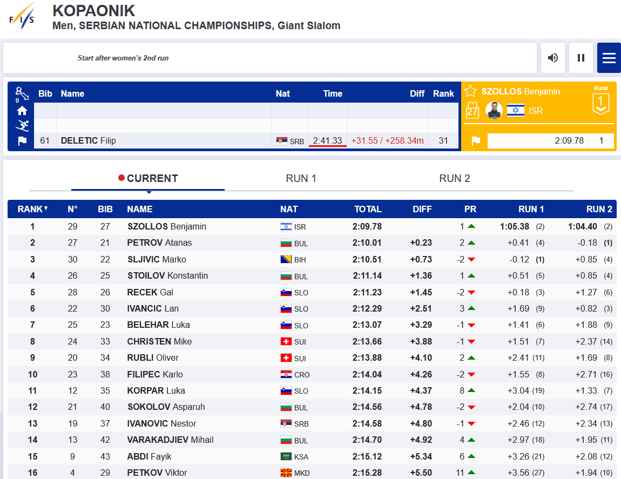Viewport: 621px width, 479px height.
Task: Click the Swiss flag in CHRISTEN Mike row
Action: point(286,341)
